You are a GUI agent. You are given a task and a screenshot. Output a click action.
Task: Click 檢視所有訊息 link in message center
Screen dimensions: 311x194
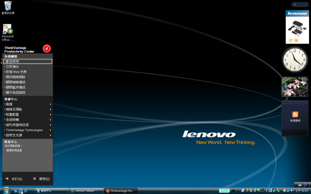(14, 150)
